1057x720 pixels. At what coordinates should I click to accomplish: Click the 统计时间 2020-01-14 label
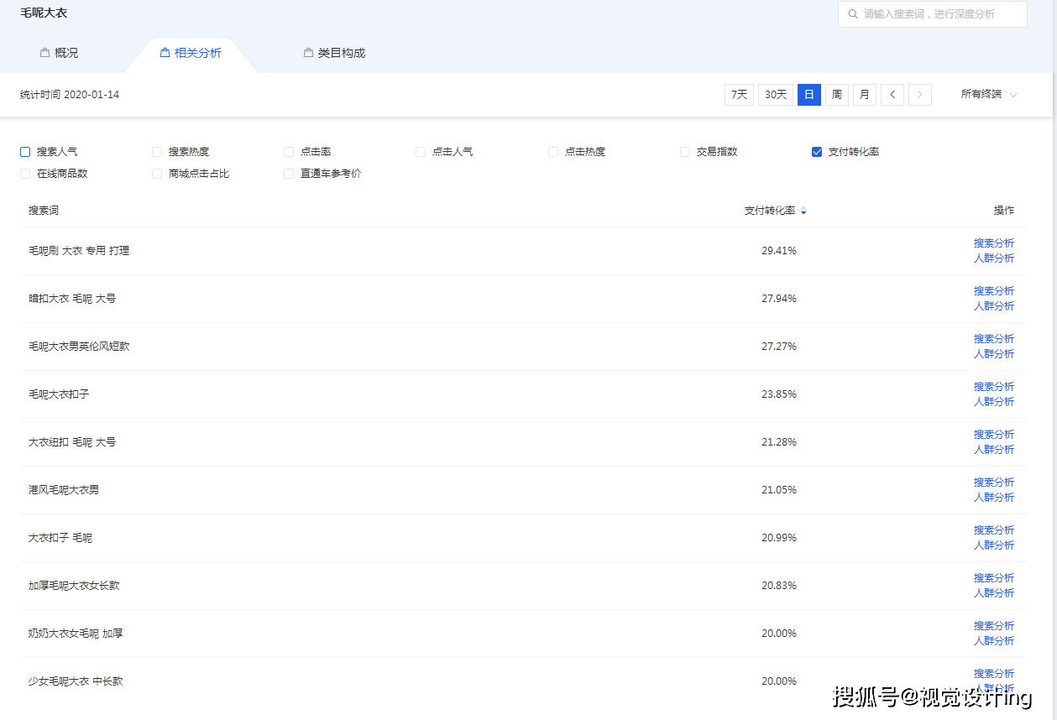coord(70,95)
